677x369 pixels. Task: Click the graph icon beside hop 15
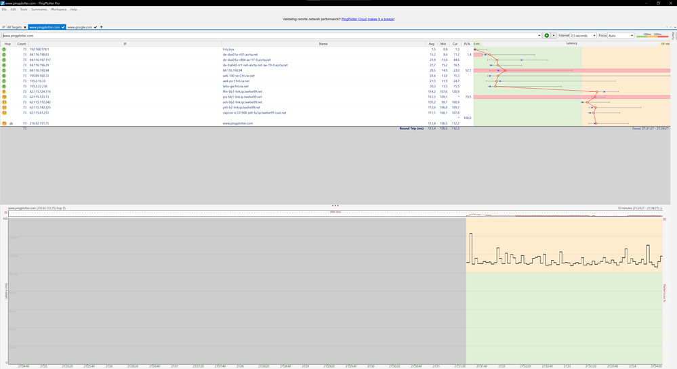(12, 123)
